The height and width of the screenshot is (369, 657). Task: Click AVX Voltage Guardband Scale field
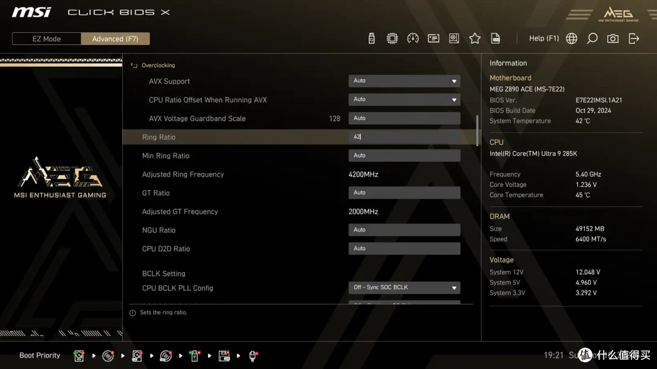(405, 118)
